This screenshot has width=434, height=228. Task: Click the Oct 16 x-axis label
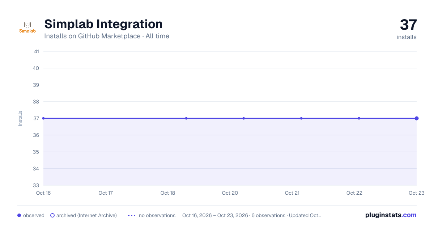click(x=43, y=193)
